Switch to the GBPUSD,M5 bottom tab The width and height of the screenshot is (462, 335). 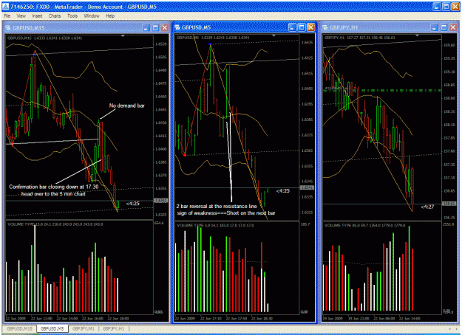(52, 328)
